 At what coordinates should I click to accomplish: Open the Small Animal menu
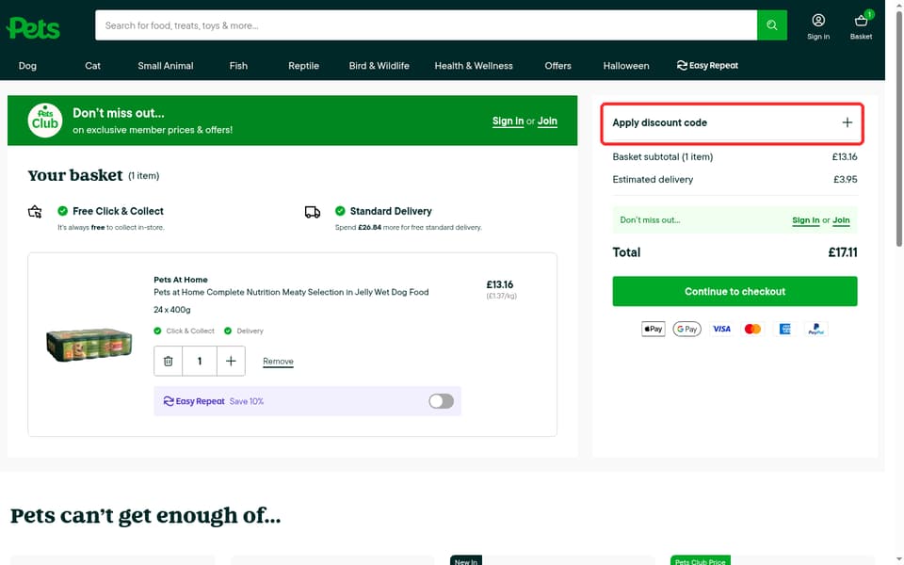click(166, 66)
